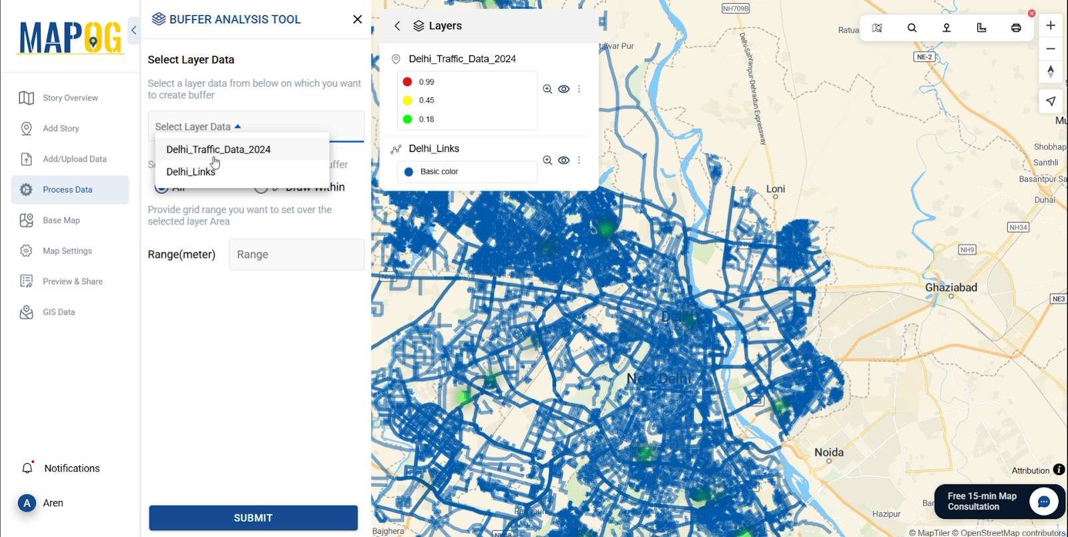Click the green 0.18 legend swatch

pyautogui.click(x=407, y=119)
